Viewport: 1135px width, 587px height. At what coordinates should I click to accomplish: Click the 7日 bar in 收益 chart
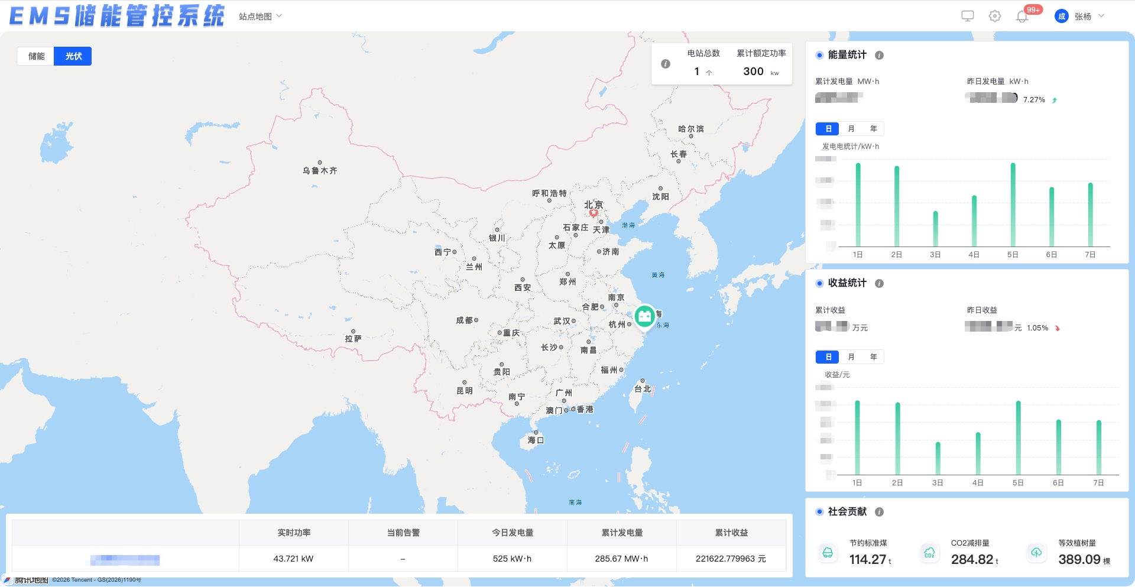[1098, 447]
